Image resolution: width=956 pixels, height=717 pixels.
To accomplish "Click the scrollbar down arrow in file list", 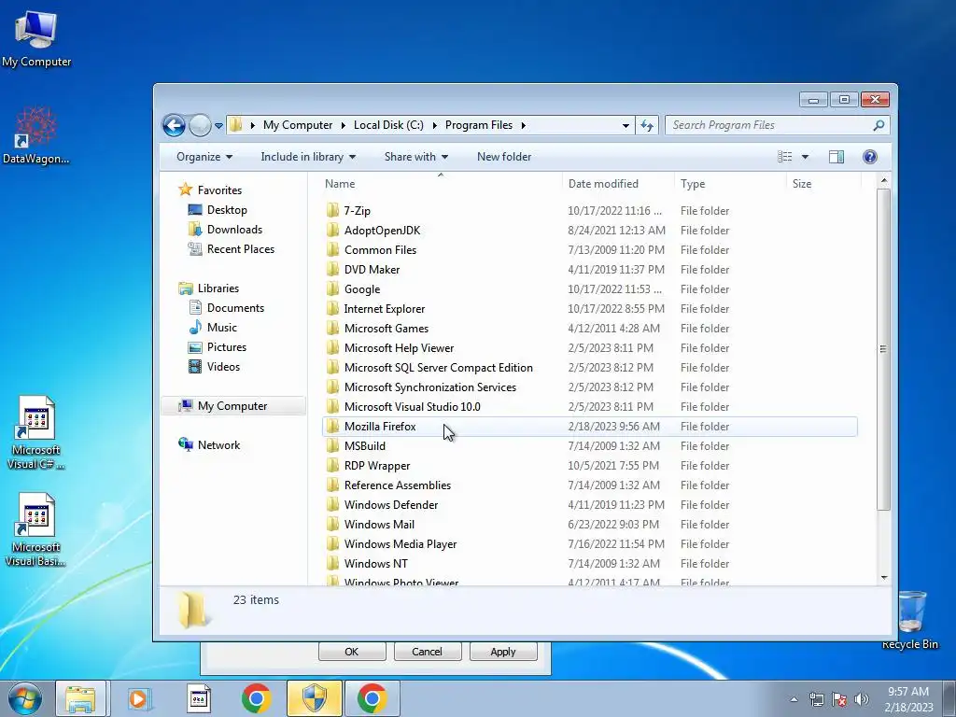I will [x=883, y=577].
